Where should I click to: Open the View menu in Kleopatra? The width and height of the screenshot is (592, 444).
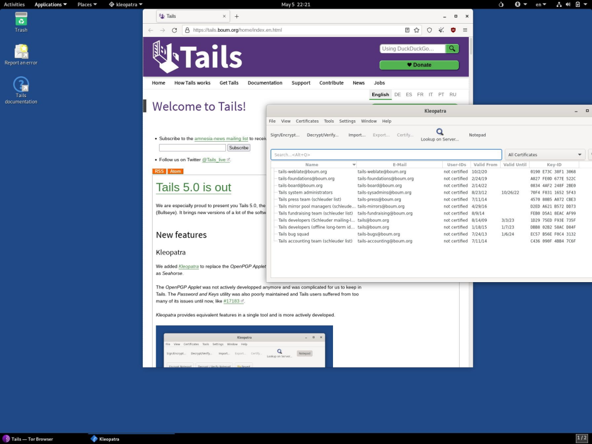pyautogui.click(x=286, y=121)
